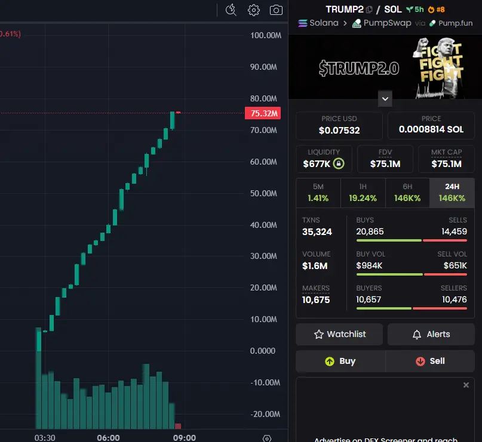This screenshot has width=482, height=442.
Task: Click the SELLS 14,459 value
Action: pos(454,231)
